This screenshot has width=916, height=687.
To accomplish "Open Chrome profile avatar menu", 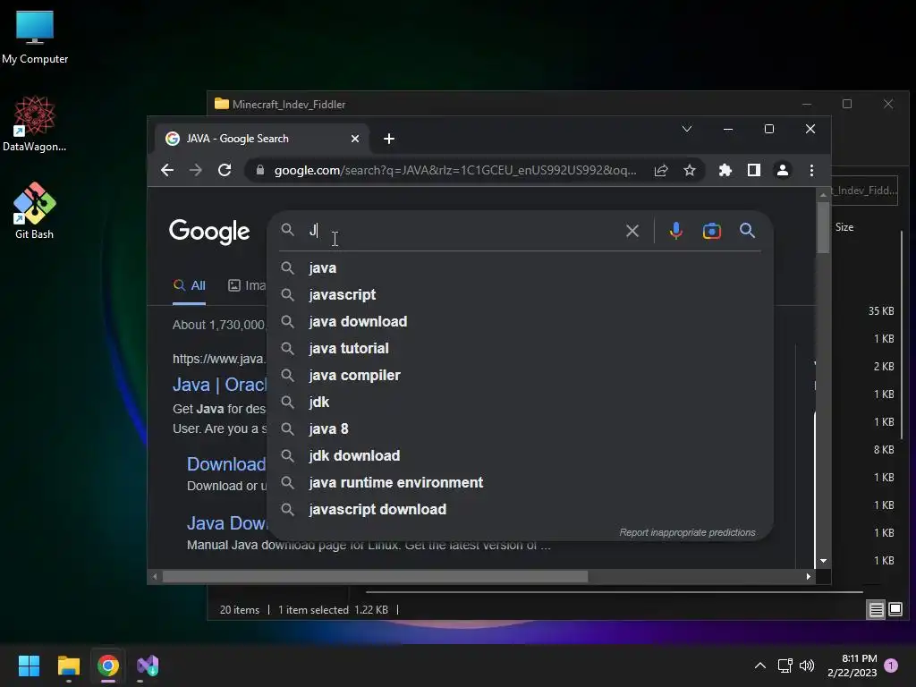I will 782,170.
